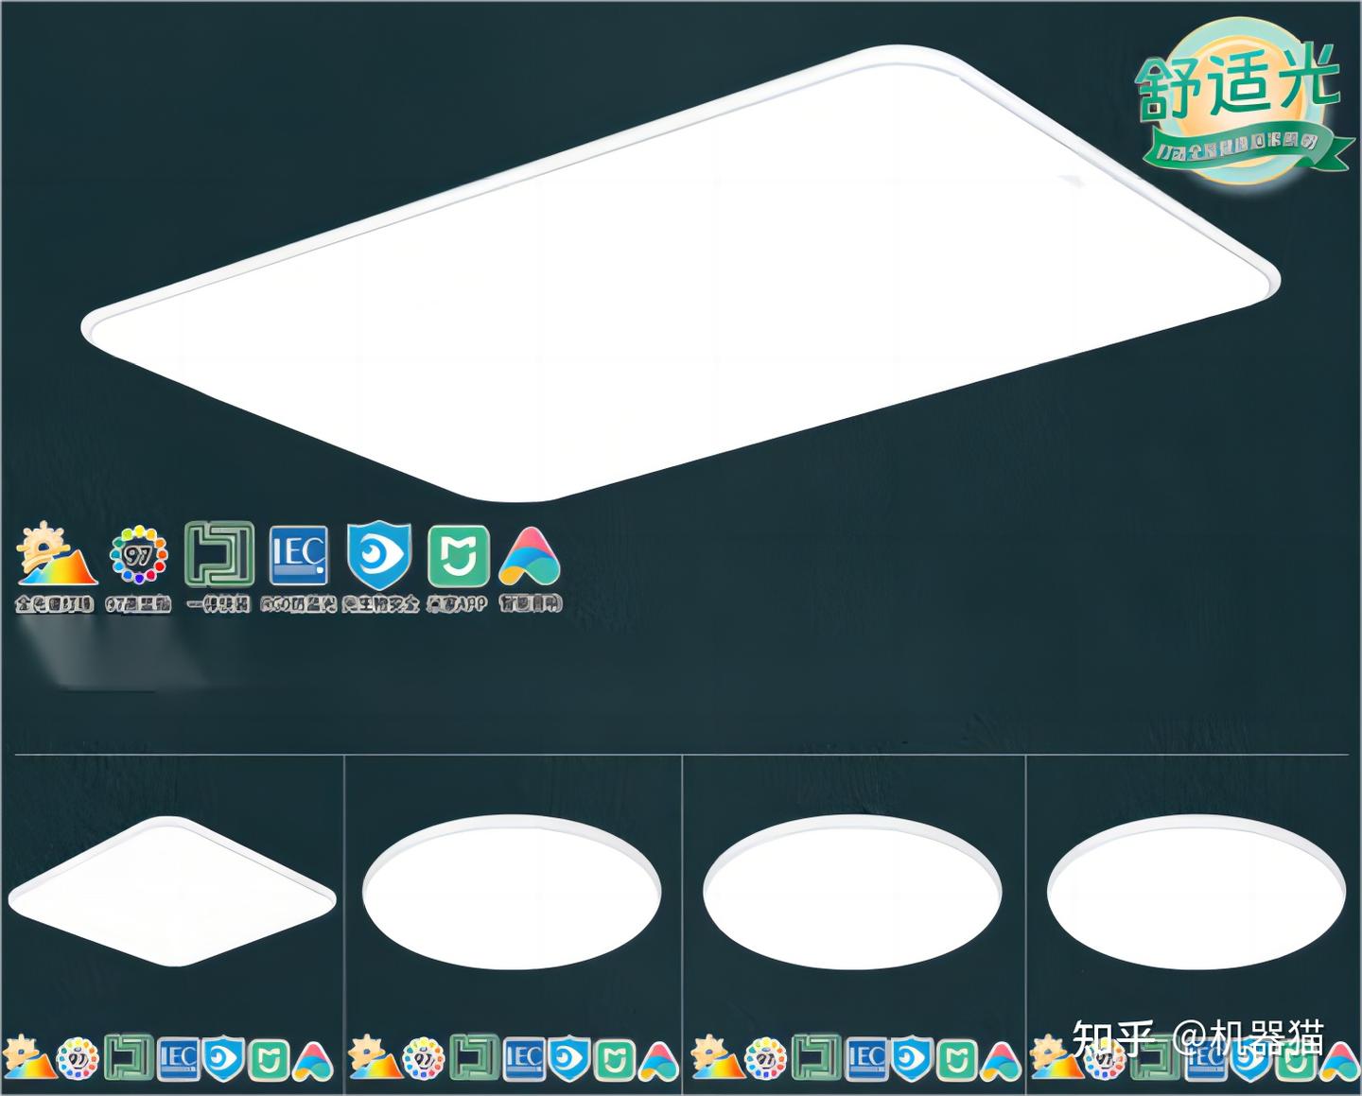Select the last round ceiling lamp thumbnail
The height and width of the screenshot is (1096, 1362).
tap(1196, 892)
